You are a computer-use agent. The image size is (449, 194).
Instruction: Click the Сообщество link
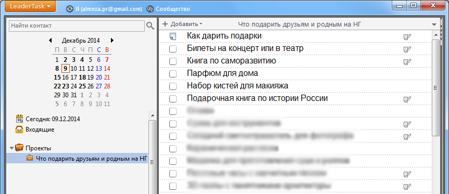click(x=173, y=9)
